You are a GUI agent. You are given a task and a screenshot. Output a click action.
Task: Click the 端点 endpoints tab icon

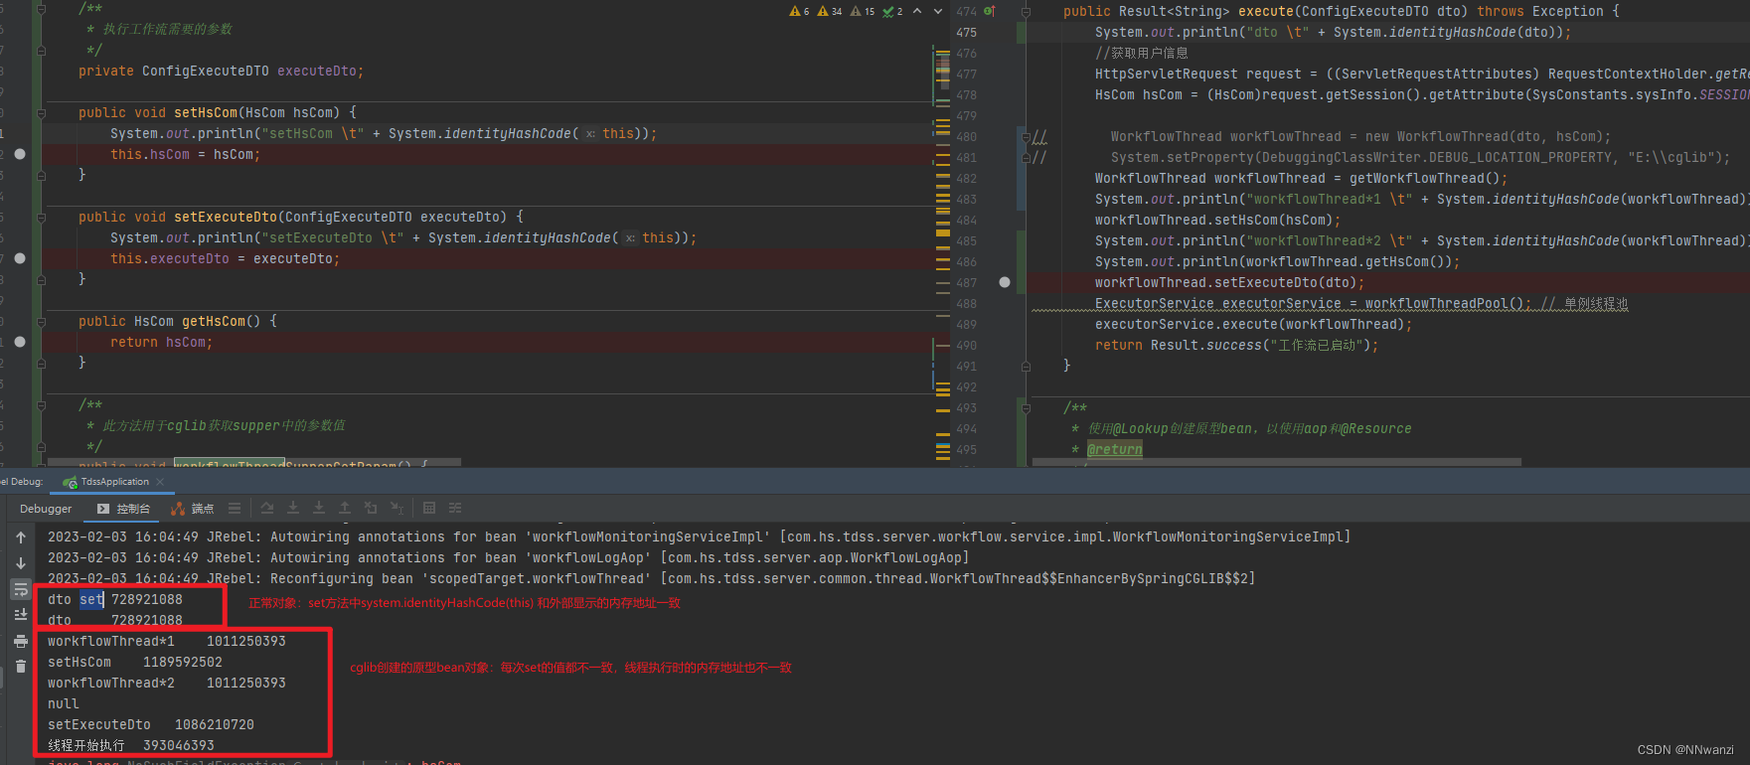(x=178, y=508)
